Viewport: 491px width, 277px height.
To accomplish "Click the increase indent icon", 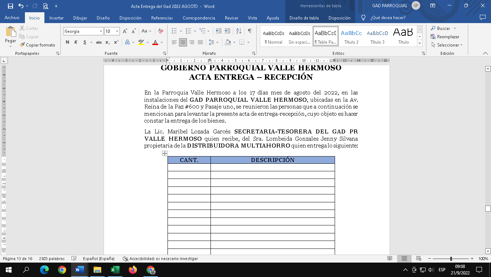I will click(227, 31).
